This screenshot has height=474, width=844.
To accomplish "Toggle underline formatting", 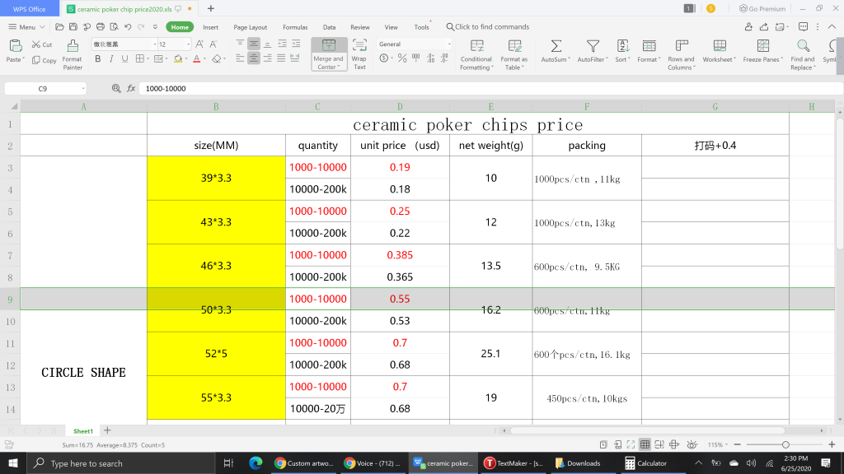I will tap(124, 59).
